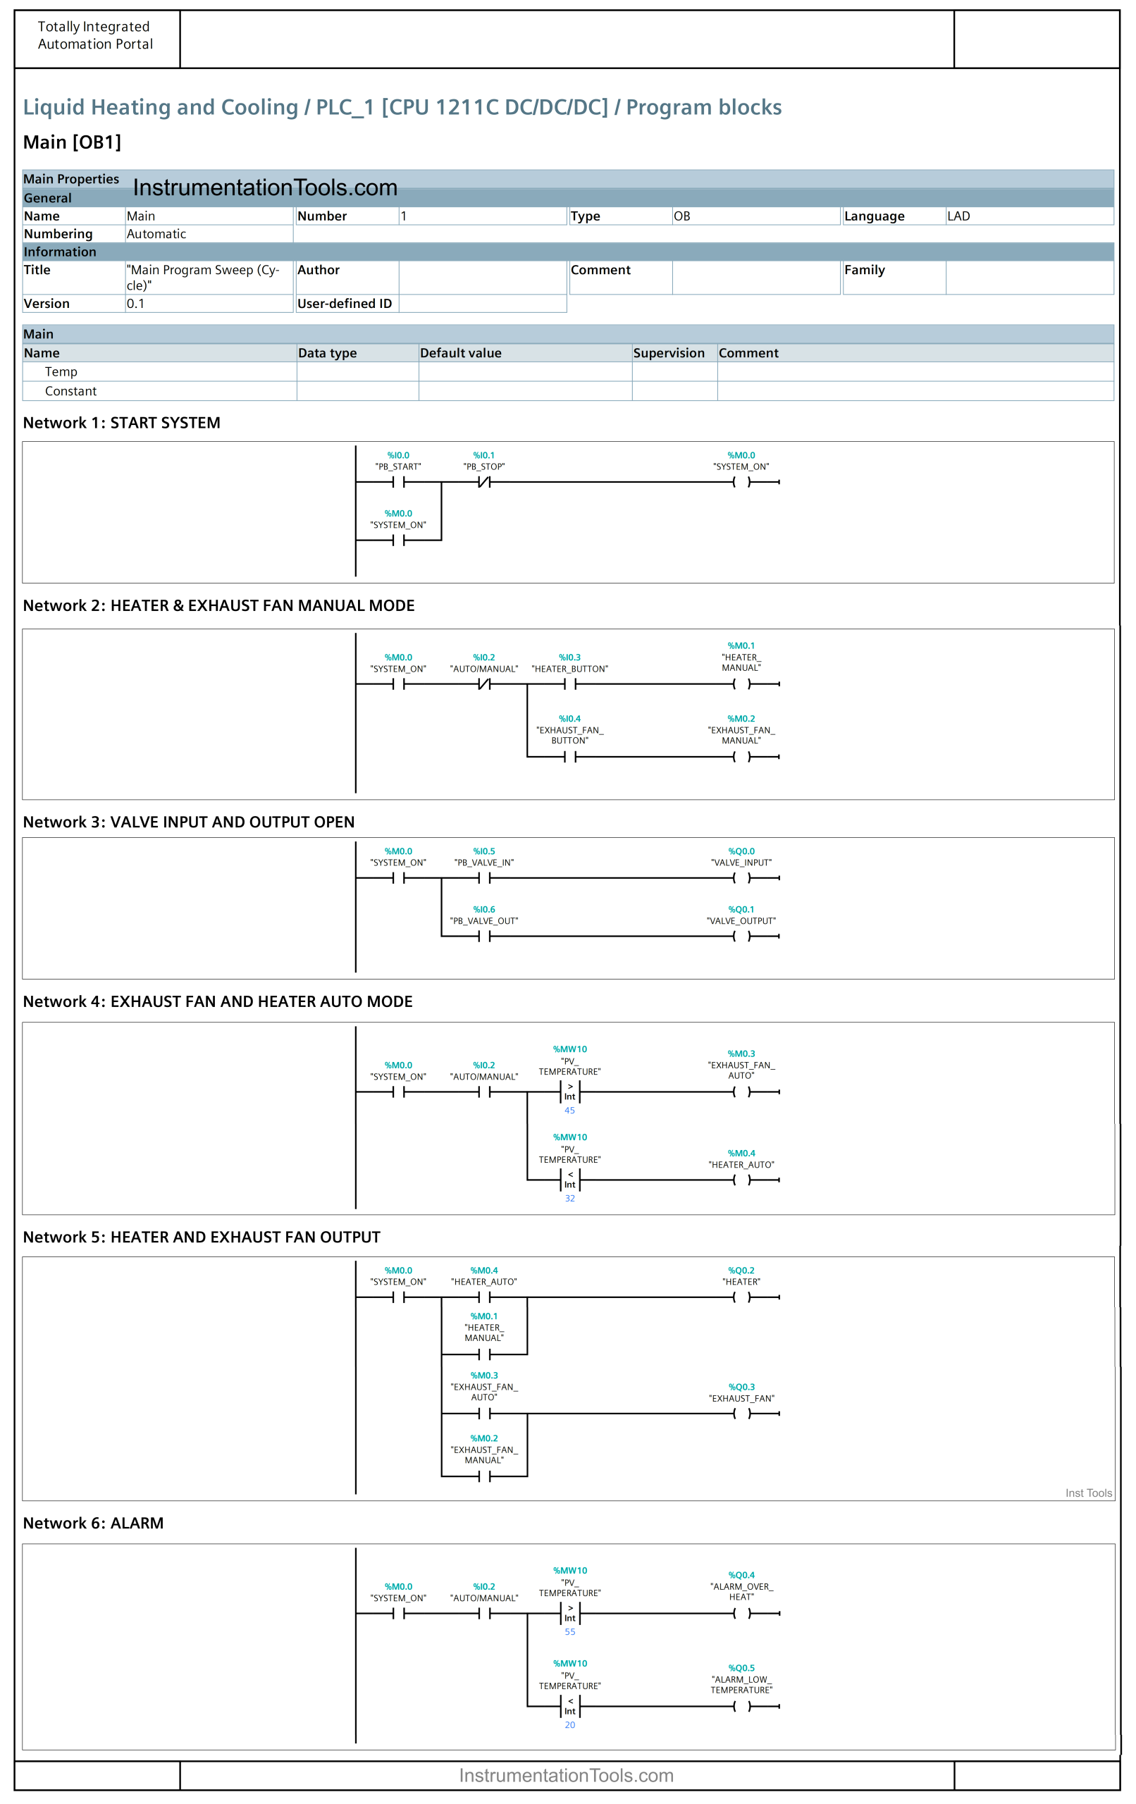Select the VALVE_INPUT coil

tap(741, 878)
